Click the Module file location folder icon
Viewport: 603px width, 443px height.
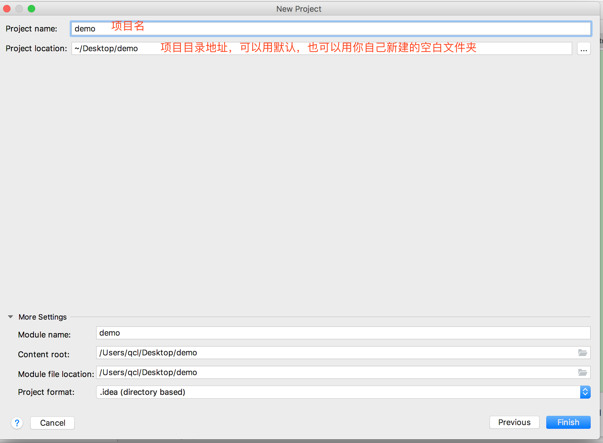click(582, 372)
